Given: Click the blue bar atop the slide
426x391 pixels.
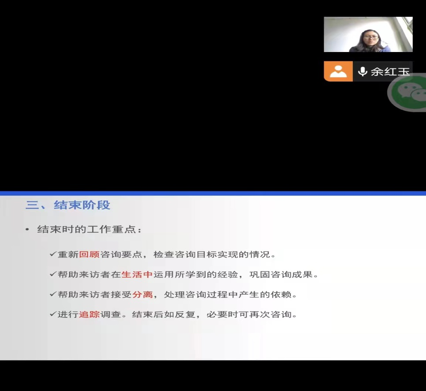Looking at the screenshot, I should [213, 193].
